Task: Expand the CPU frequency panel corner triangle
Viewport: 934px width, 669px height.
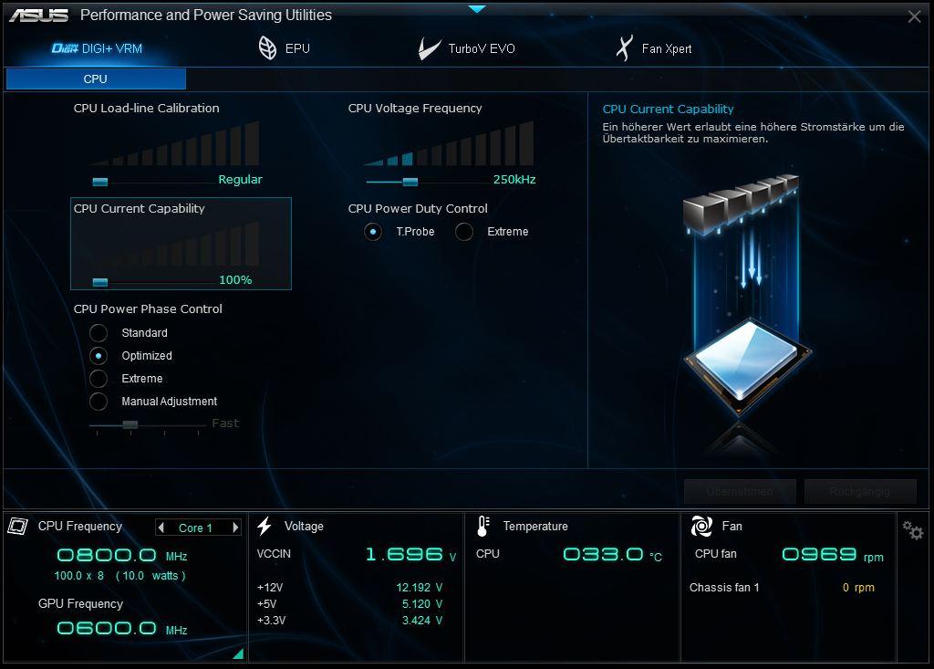Action: [x=238, y=653]
